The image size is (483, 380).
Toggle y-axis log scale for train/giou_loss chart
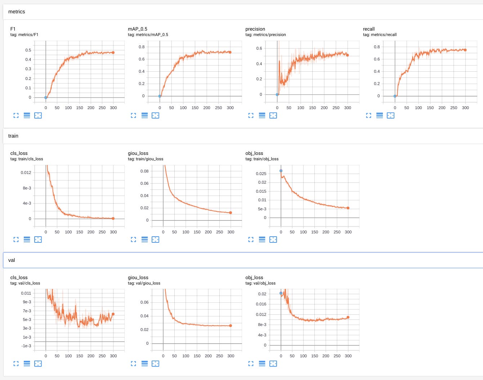(x=144, y=240)
